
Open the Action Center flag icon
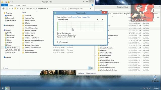click(144, 88)
